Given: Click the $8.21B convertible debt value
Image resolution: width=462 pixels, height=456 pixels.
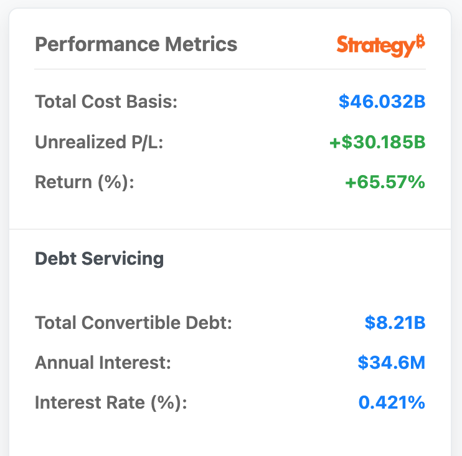Looking at the screenshot, I should pos(395,323).
